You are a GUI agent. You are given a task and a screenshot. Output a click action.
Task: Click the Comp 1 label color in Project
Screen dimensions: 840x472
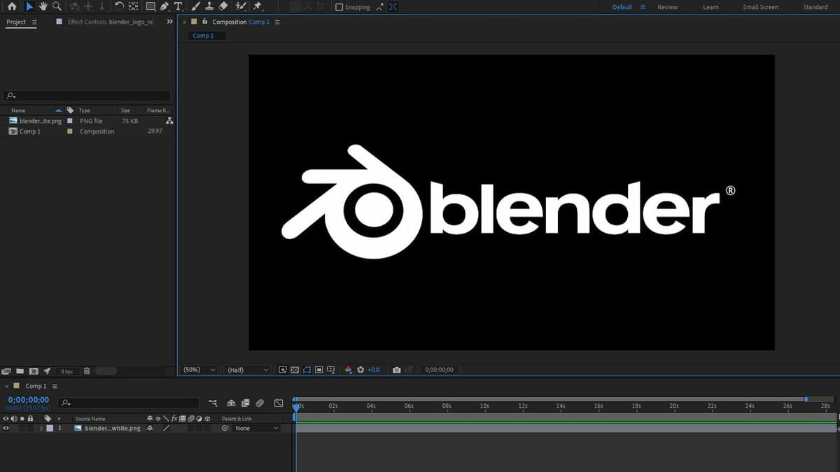pyautogui.click(x=69, y=131)
